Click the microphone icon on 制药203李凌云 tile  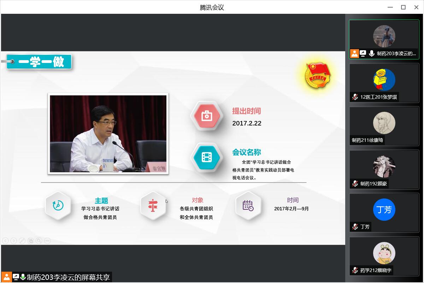click(x=371, y=53)
